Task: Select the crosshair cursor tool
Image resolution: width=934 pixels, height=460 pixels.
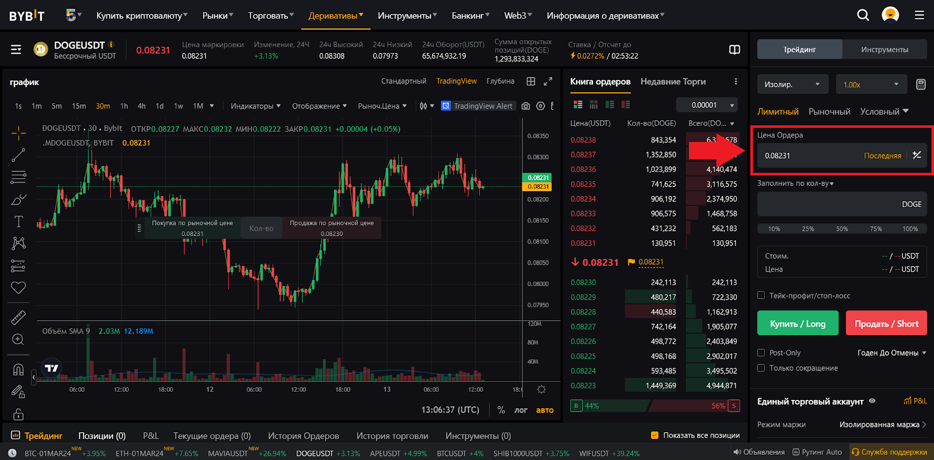Action: click(x=19, y=133)
